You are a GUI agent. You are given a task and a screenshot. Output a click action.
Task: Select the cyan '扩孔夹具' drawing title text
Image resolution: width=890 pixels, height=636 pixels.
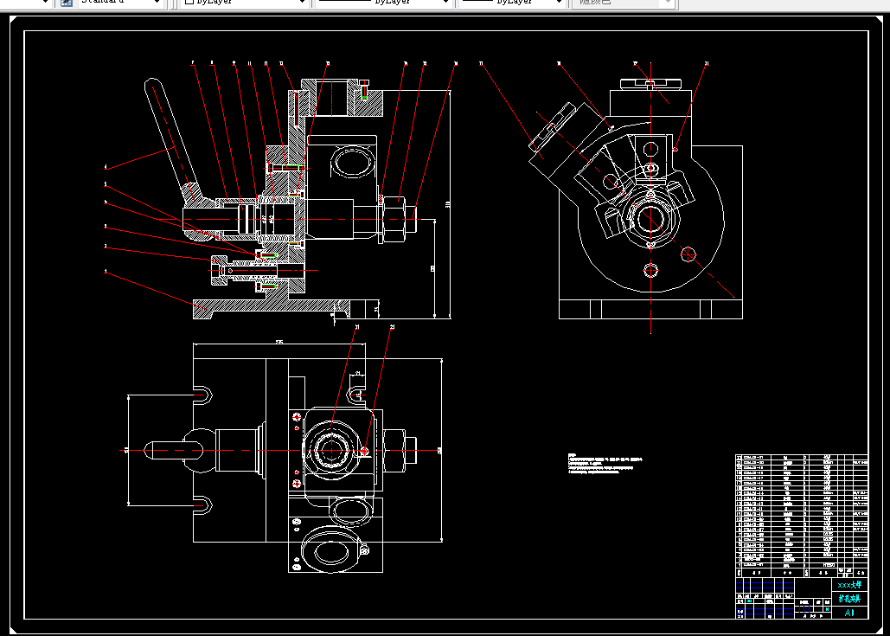[x=849, y=599]
